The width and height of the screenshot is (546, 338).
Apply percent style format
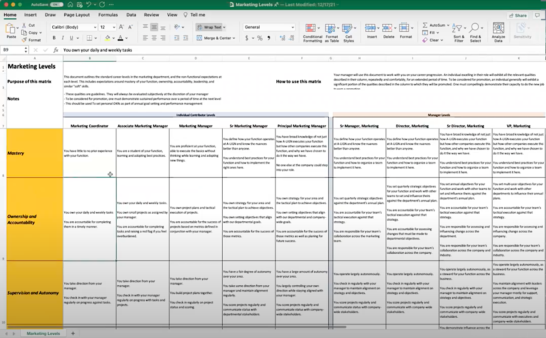click(x=260, y=38)
